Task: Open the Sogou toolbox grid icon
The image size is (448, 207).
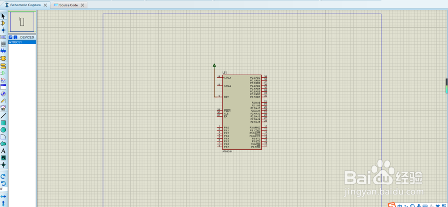Action: (x=444, y=205)
